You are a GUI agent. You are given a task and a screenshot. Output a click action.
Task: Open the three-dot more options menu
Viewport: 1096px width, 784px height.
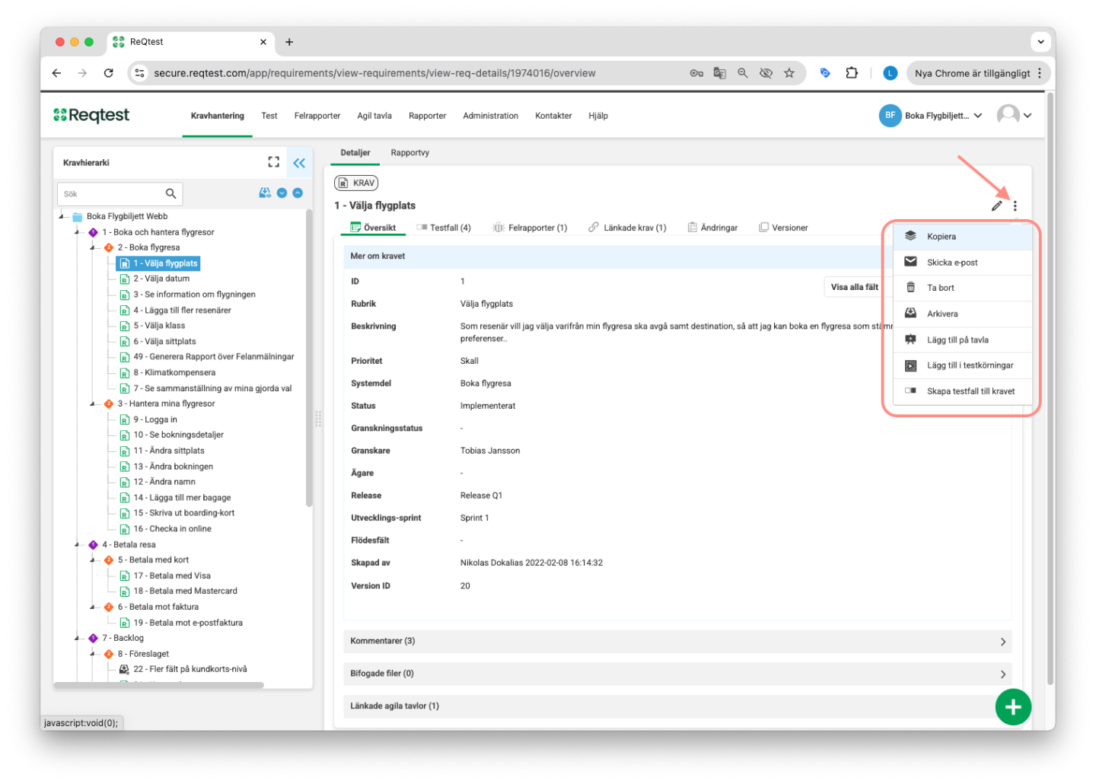(x=1015, y=206)
